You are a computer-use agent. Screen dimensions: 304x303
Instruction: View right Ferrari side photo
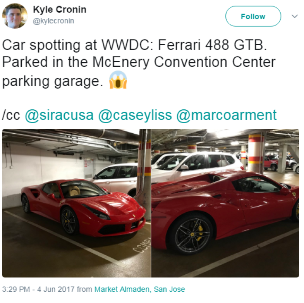tap(225, 203)
